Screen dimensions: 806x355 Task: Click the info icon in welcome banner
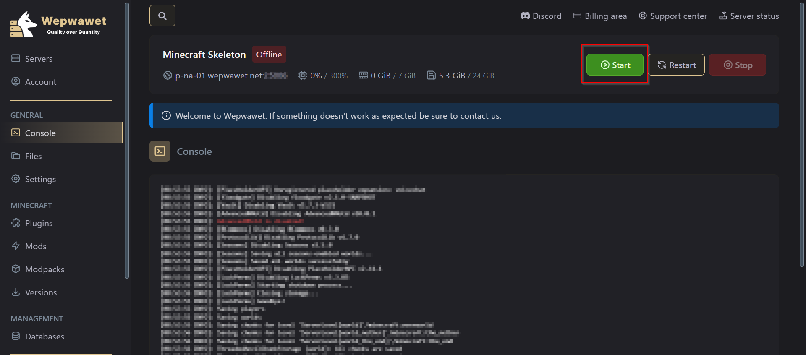coord(166,115)
